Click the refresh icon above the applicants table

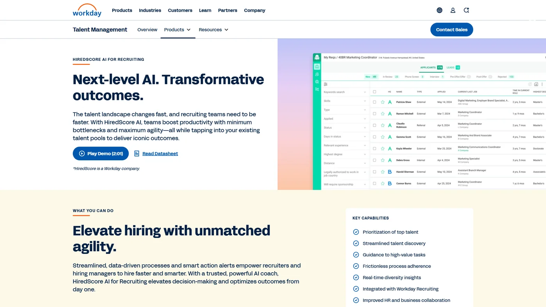pos(530,84)
